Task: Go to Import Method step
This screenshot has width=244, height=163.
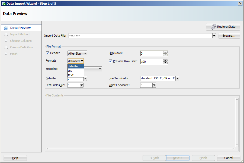Action: (x=20, y=34)
